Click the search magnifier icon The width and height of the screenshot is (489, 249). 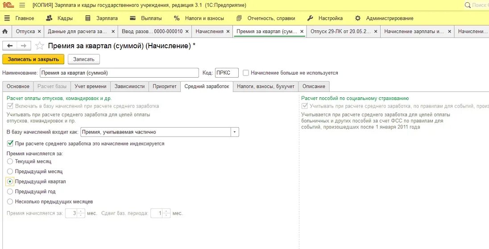click(468, 5)
